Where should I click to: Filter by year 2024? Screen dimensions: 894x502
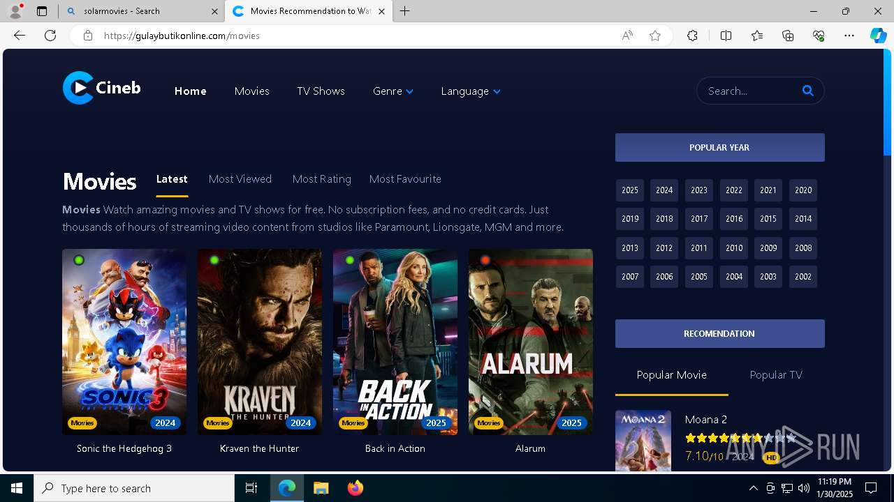[x=664, y=190]
